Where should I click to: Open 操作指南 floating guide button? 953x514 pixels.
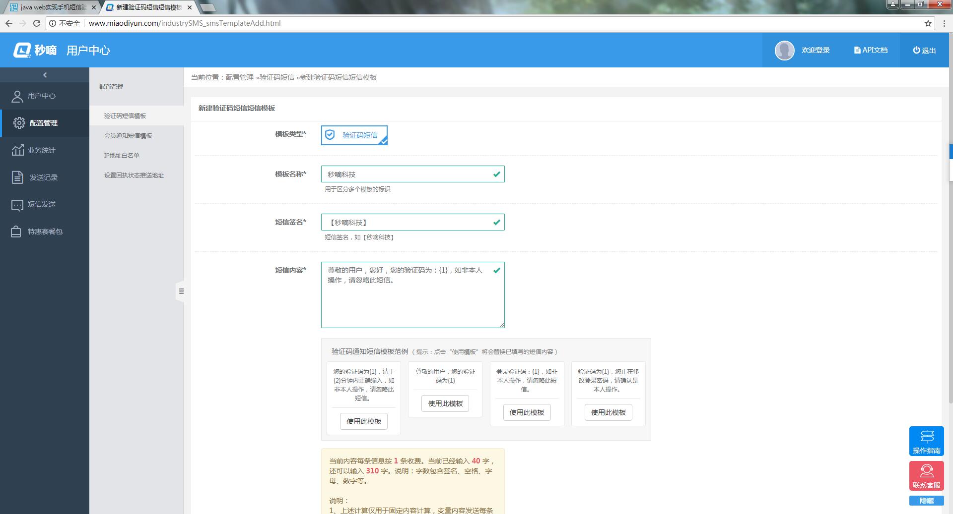[926, 441]
